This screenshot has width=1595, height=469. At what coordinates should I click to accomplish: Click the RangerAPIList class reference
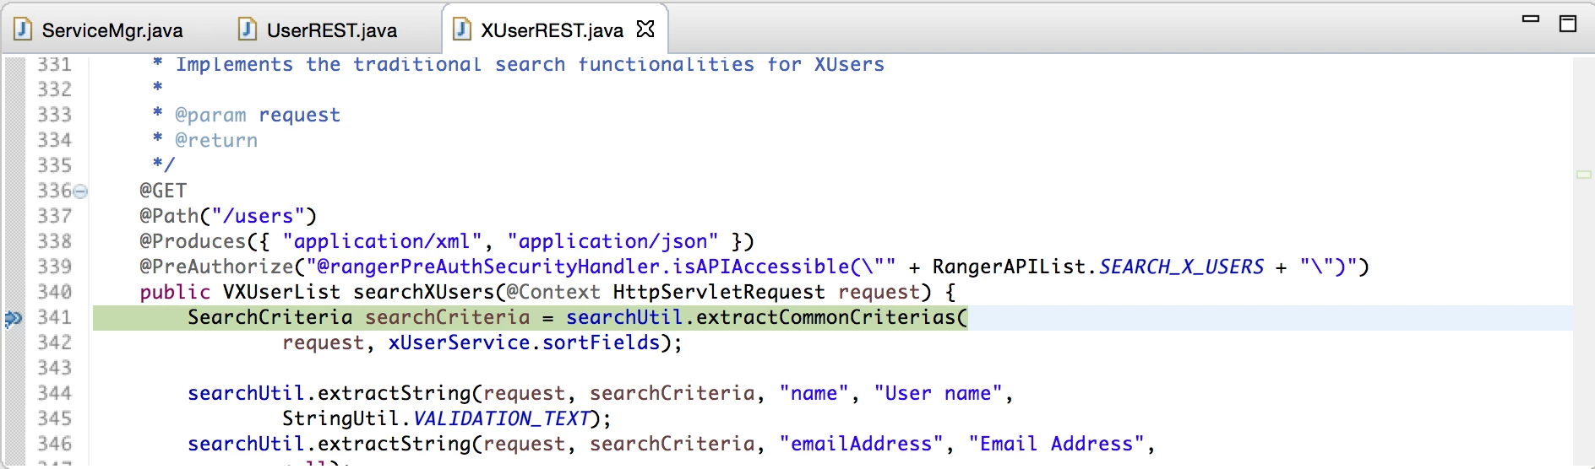(x=1008, y=267)
